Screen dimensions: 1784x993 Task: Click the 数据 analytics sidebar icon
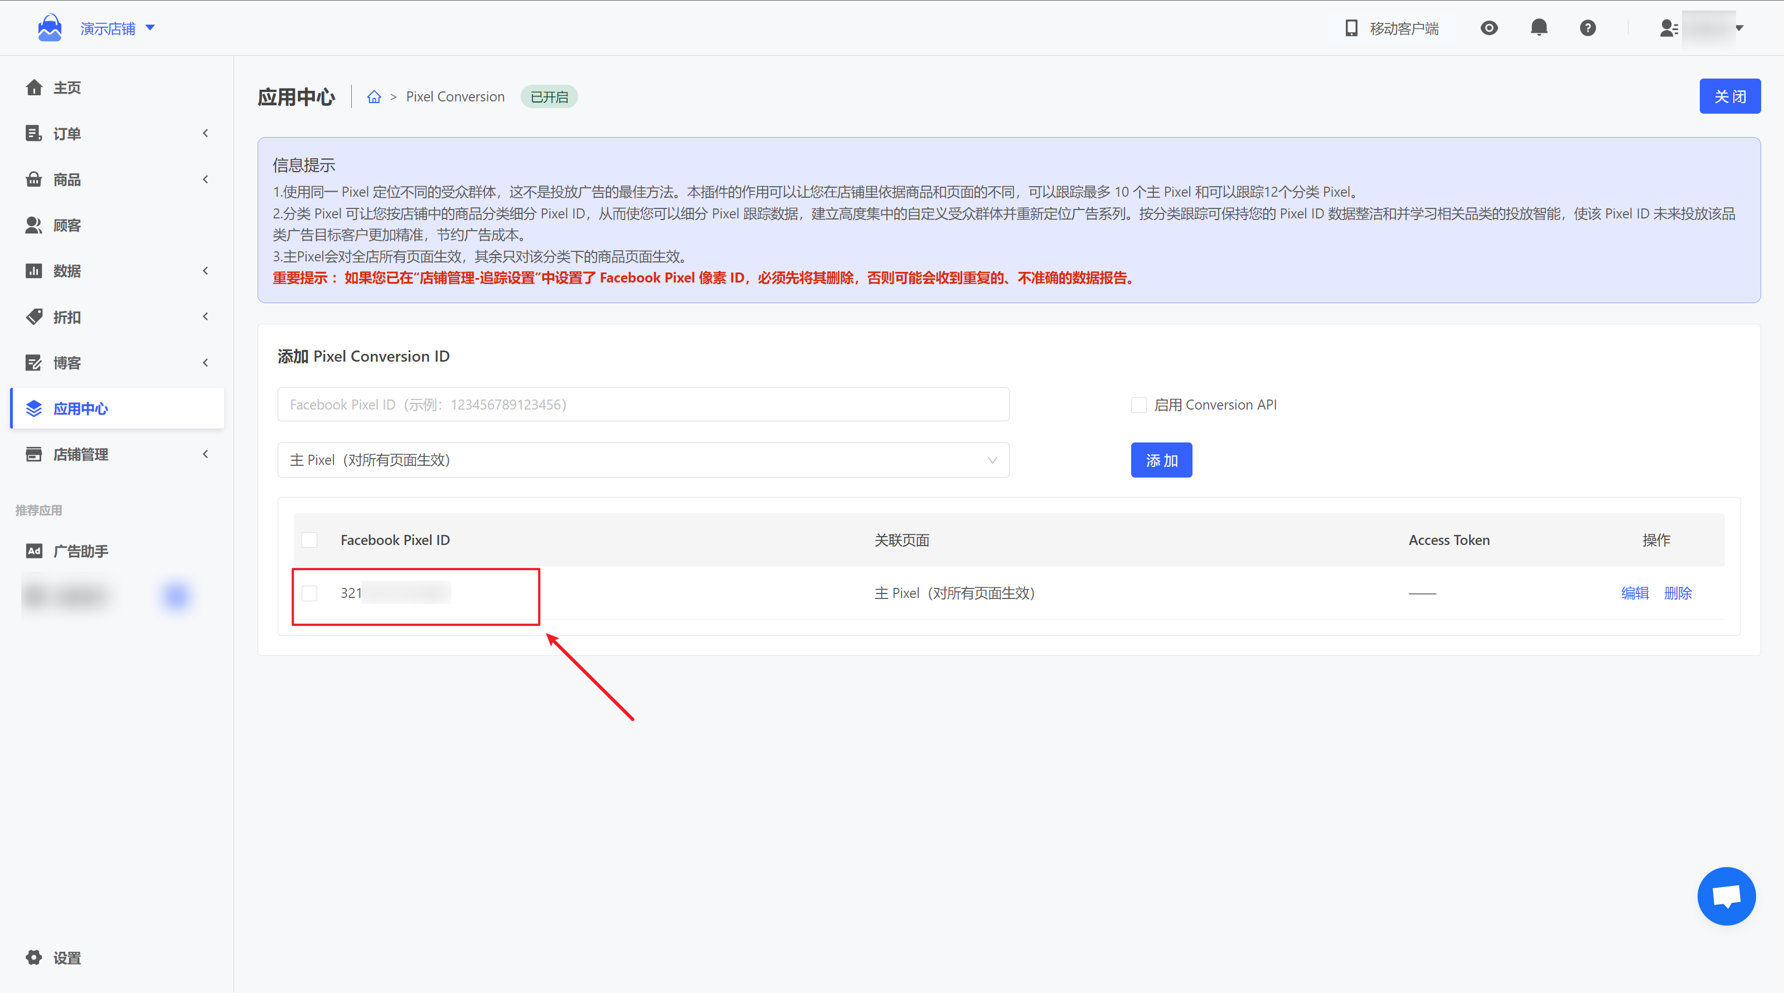coord(34,271)
